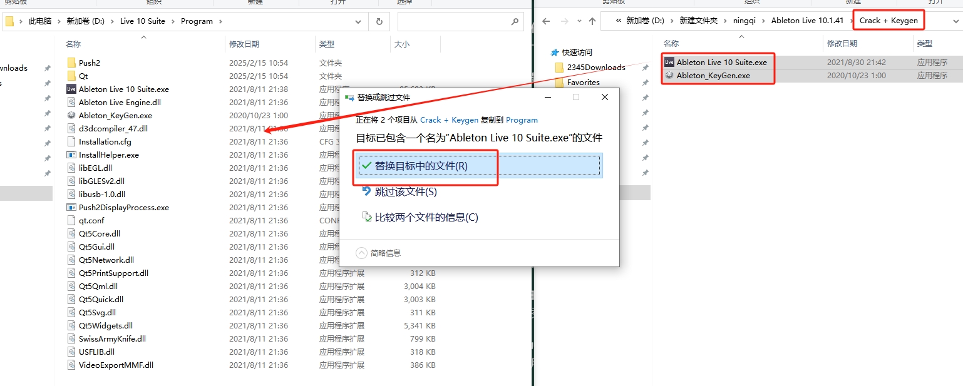Select the Qt5PrintSupport.dll file
Viewport: 963px width, 386px height.
tap(113, 273)
